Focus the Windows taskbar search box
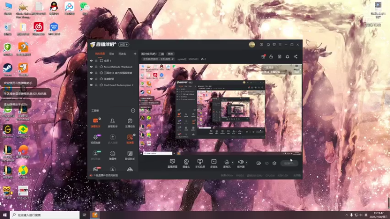This screenshot has height=219, width=390. [x=45, y=215]
